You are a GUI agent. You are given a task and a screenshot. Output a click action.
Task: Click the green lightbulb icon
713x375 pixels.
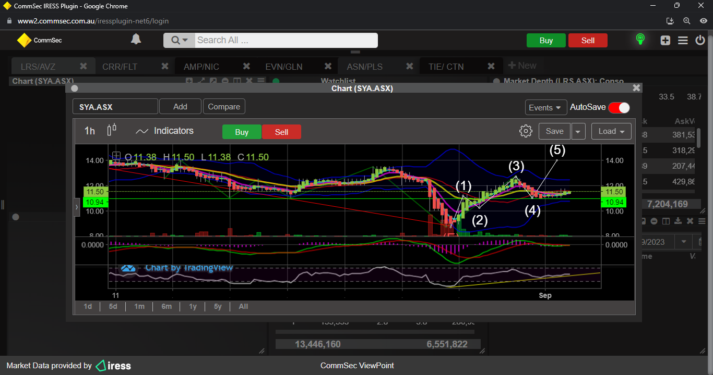point(640,40)
